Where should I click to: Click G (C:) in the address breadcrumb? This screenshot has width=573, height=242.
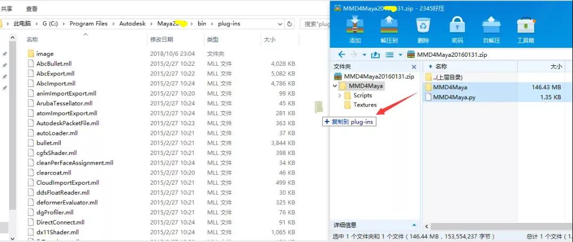tap(50, 24)
